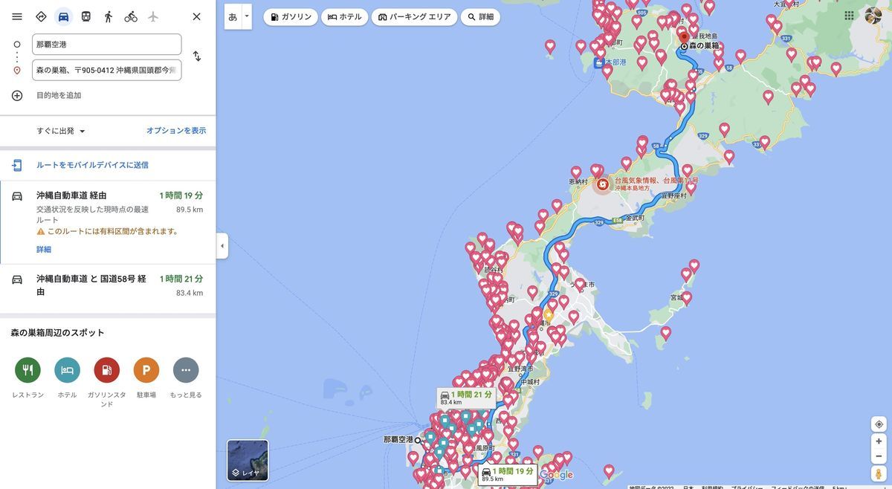Show your current location

point(879,424)
